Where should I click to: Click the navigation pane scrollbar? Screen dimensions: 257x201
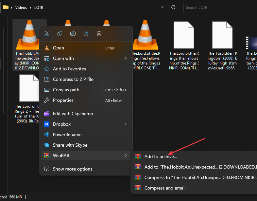point(4,71)
